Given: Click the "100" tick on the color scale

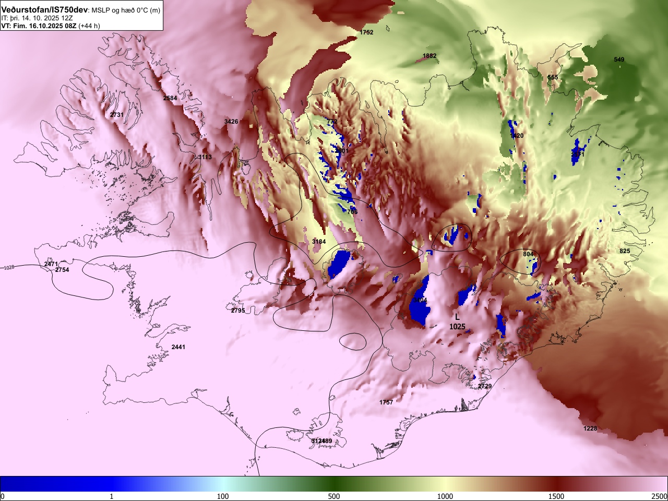Looking at the screenshot, I should [x=223, y=496].
